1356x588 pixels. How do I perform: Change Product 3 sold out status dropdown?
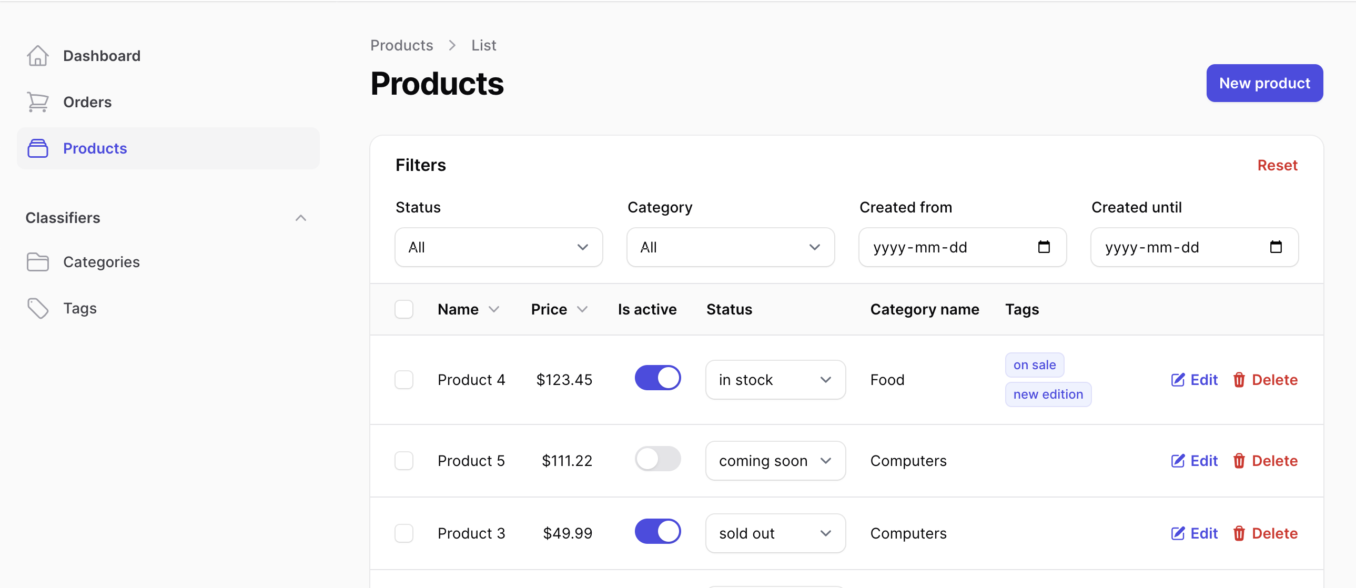click(775, 533)
